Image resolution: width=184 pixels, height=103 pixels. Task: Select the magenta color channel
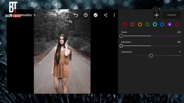[x=177, y=24]
